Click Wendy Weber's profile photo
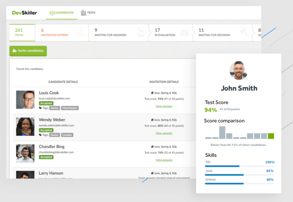The width and height of the screenshot is (293, 202). 25,126
